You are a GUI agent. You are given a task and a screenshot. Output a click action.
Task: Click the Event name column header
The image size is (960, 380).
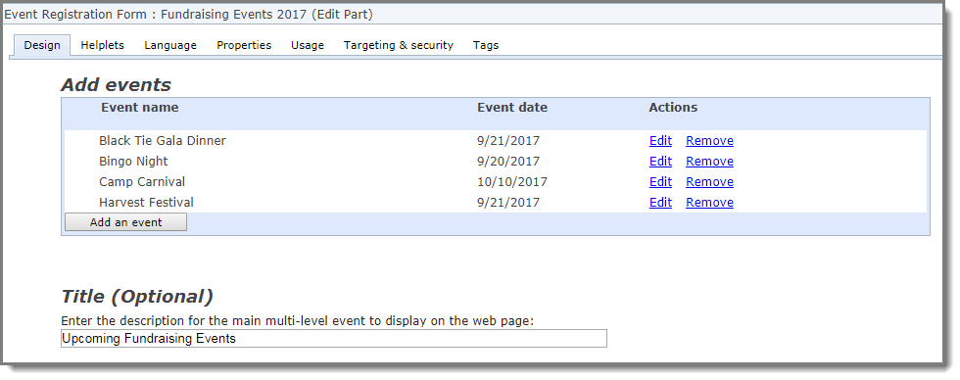[139, 108]
